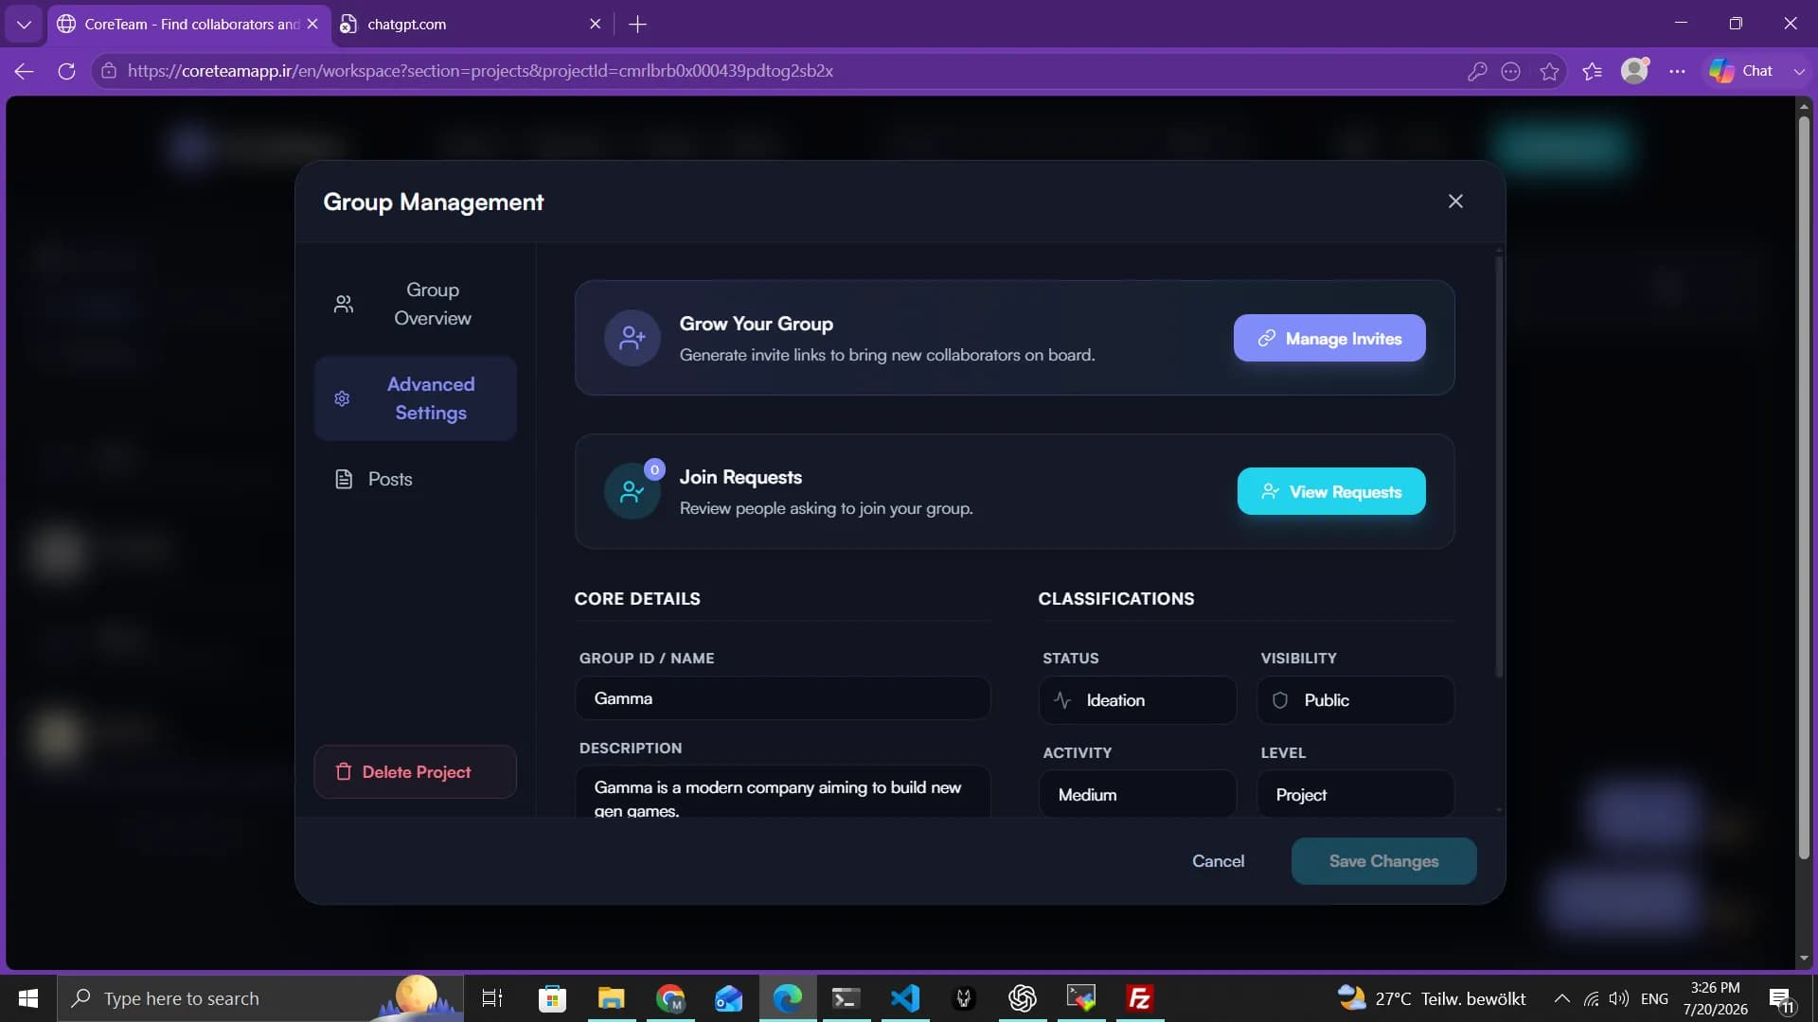Expand the Copilot Chat chevron
Viewport: 1818px width, 1022px height.
click(1799, 71)
